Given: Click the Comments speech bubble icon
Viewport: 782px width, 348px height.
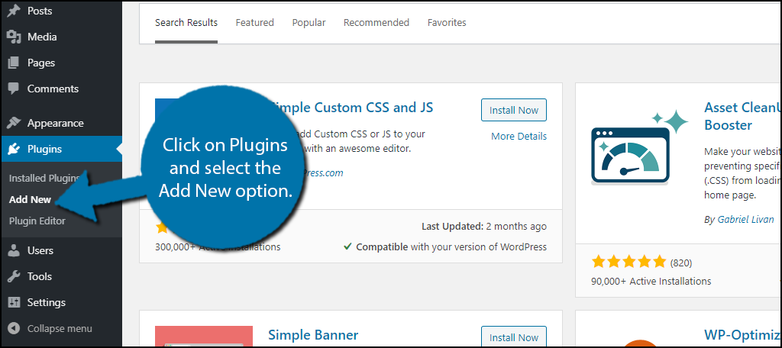Looking at the screenshot, I should [x=14, y=89].
